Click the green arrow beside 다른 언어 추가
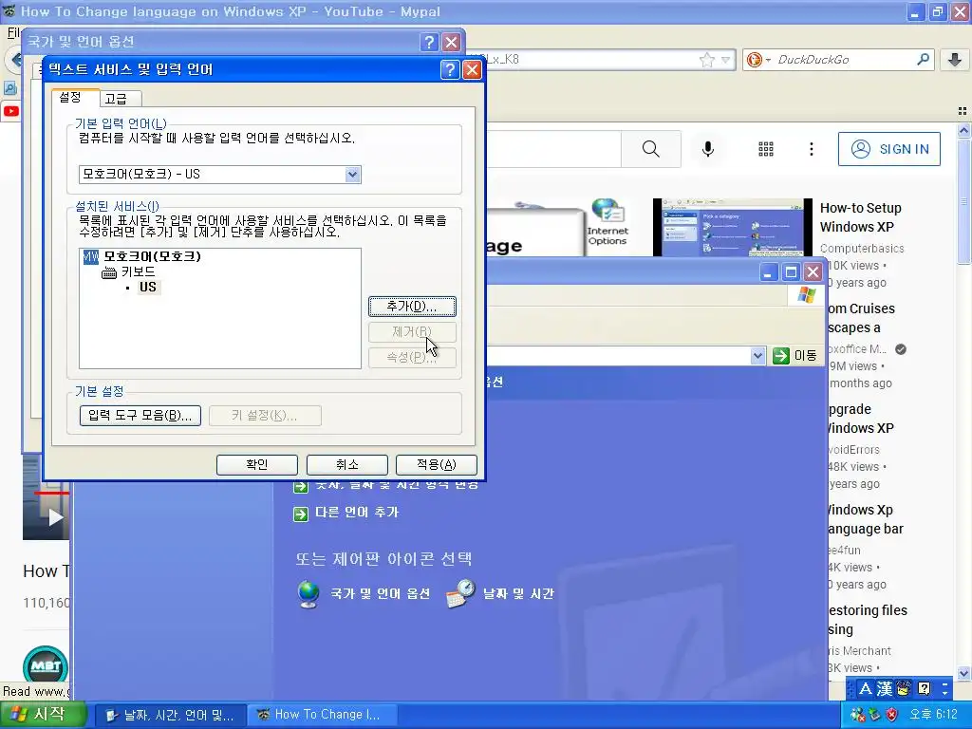The width and height of the screenshot is (972, 729). coord(301,514)
